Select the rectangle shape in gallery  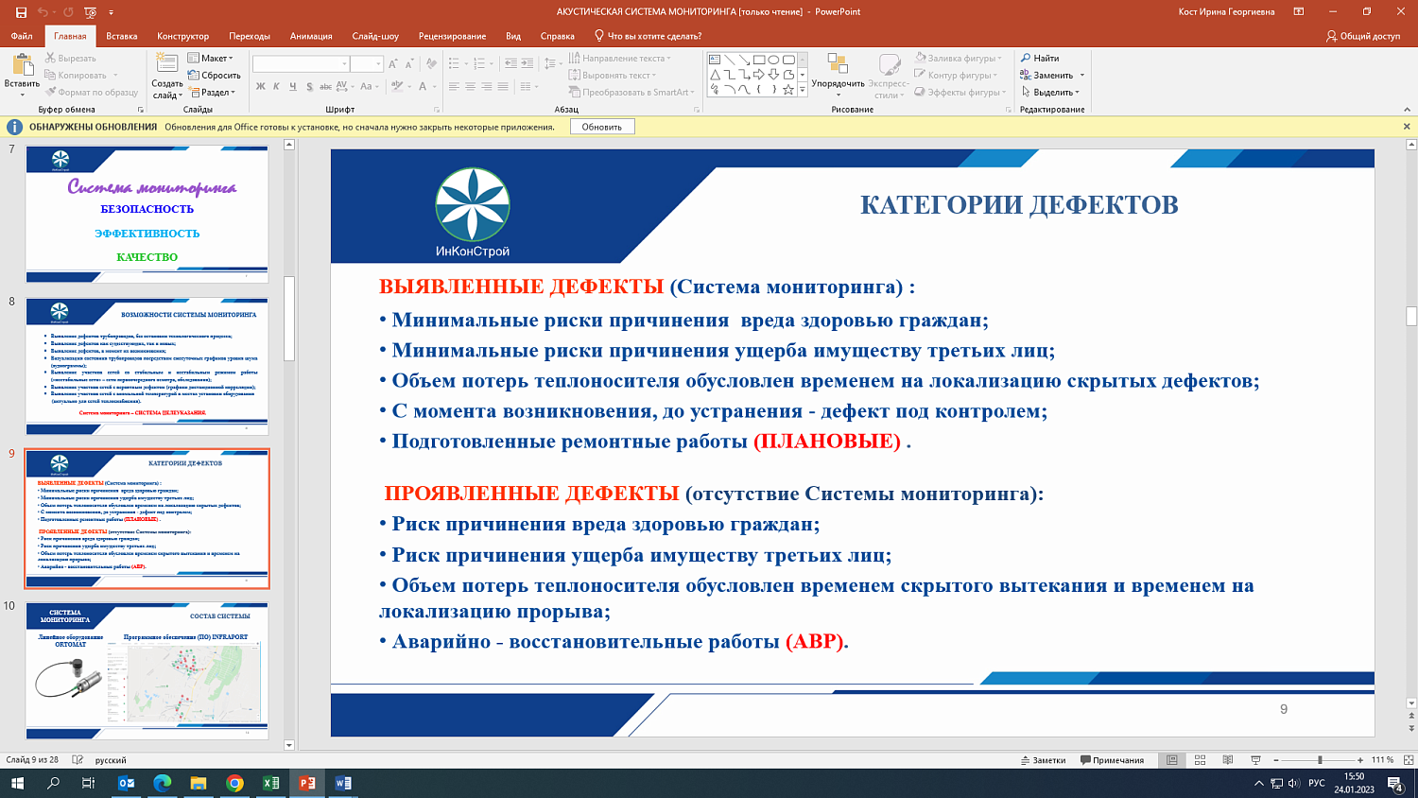click(758, 60)
